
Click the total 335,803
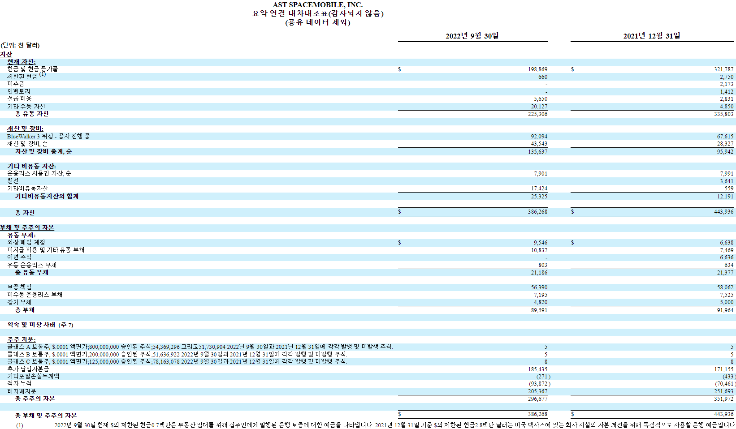pyautogui.click(x=724, y=114)
